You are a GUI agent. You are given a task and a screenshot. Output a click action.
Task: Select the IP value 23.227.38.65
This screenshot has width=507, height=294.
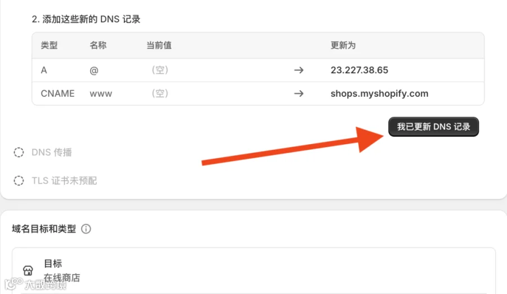[359, 70]
